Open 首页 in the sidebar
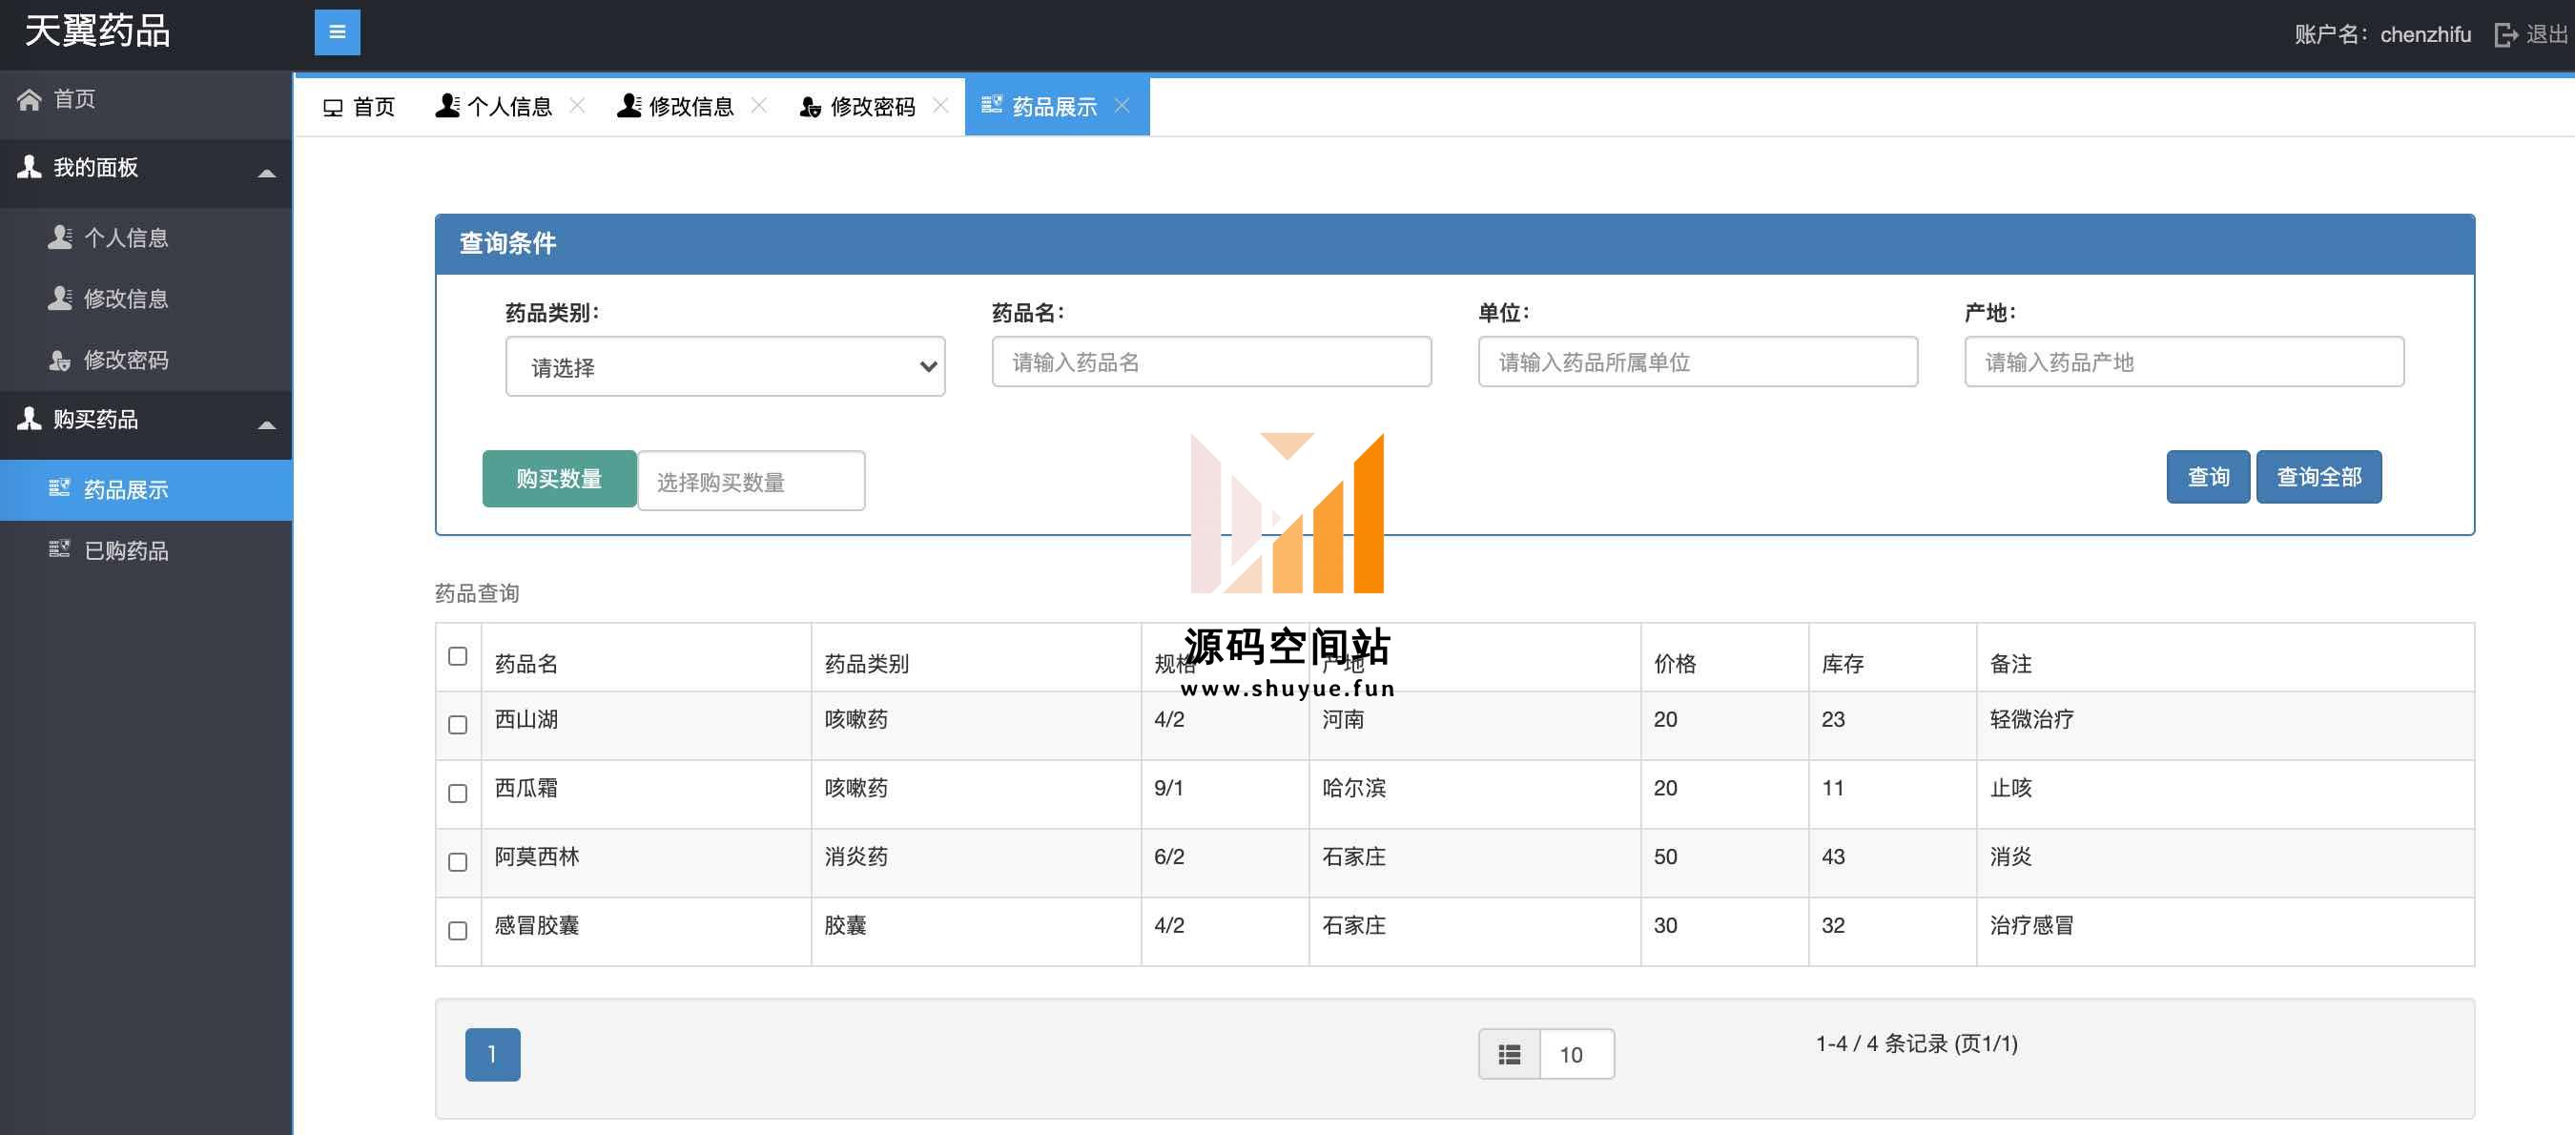Image resolution: width=2575 pixels, height=1135 pixels. (x=146, y=99)
